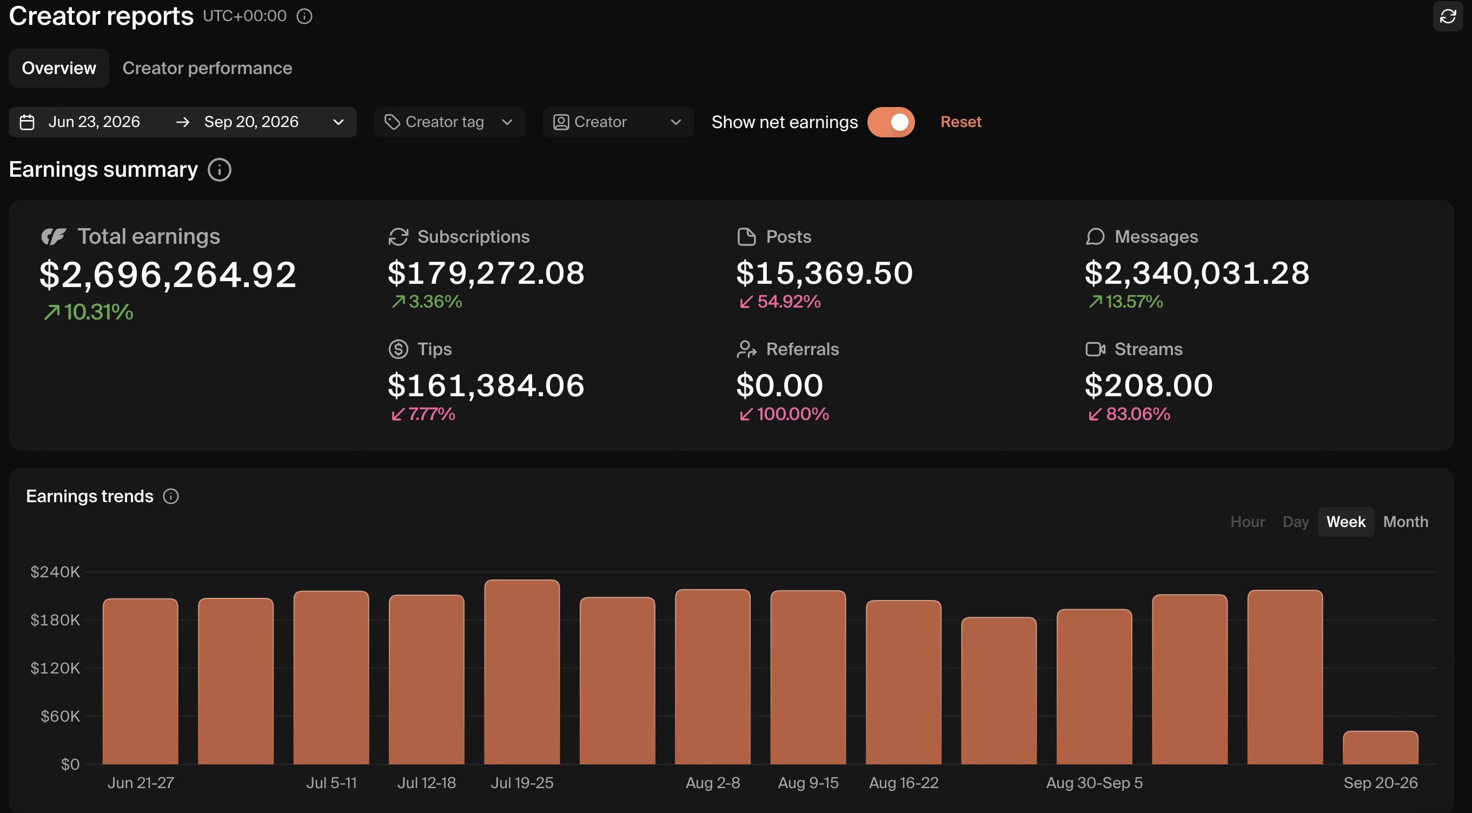Toggle the Show net earnings switch
Image resolution: width=1472 pixels, height=813 pixels.
point(891,122)
